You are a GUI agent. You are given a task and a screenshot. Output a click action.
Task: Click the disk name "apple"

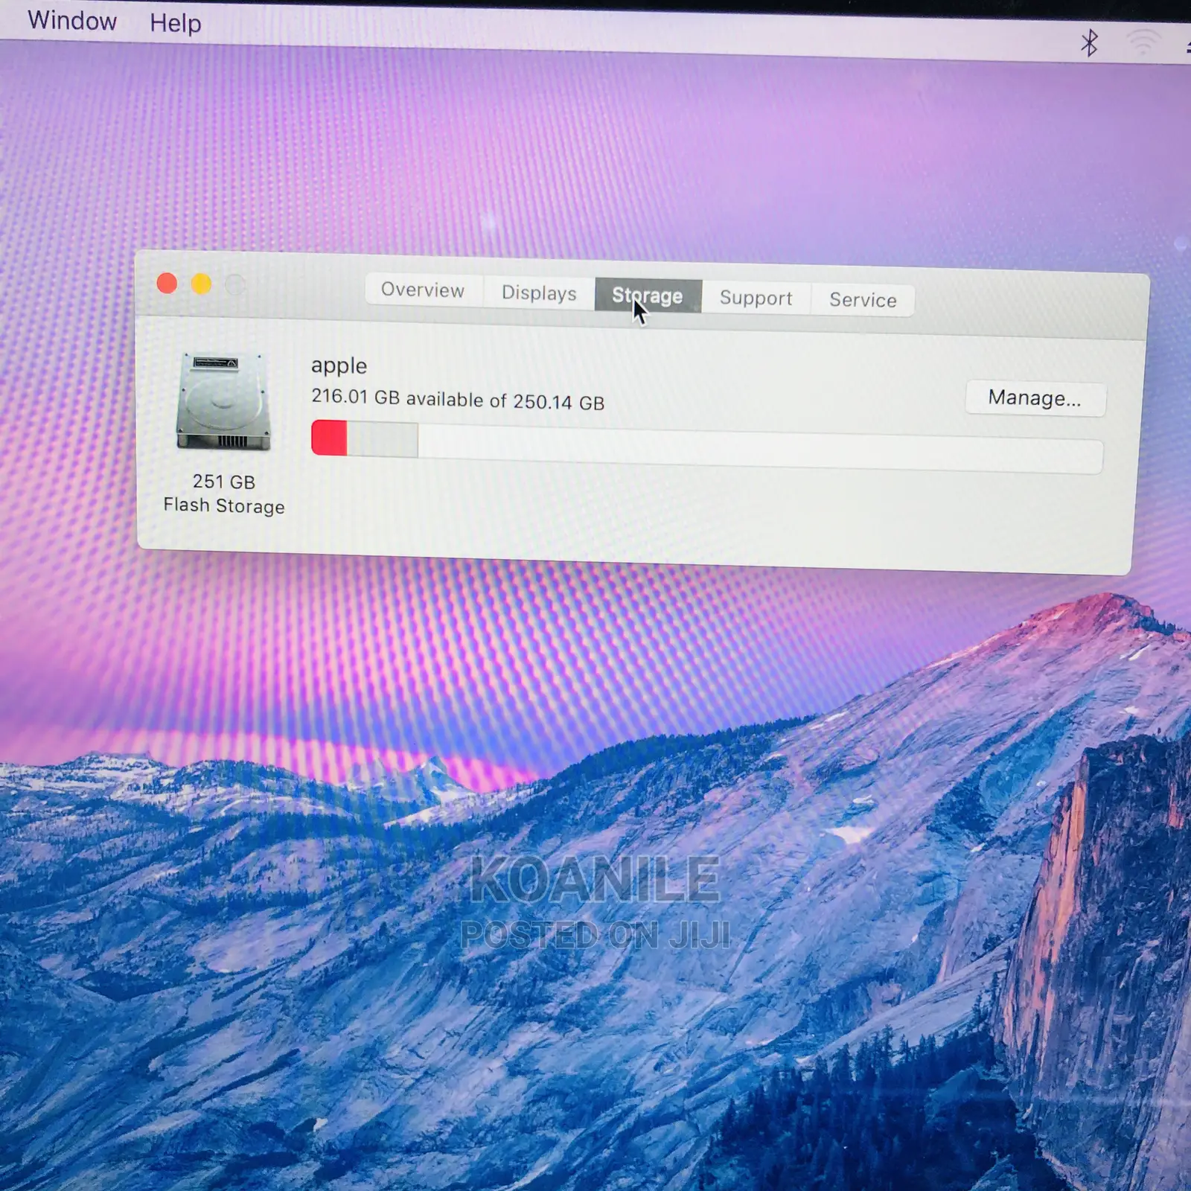339,365
